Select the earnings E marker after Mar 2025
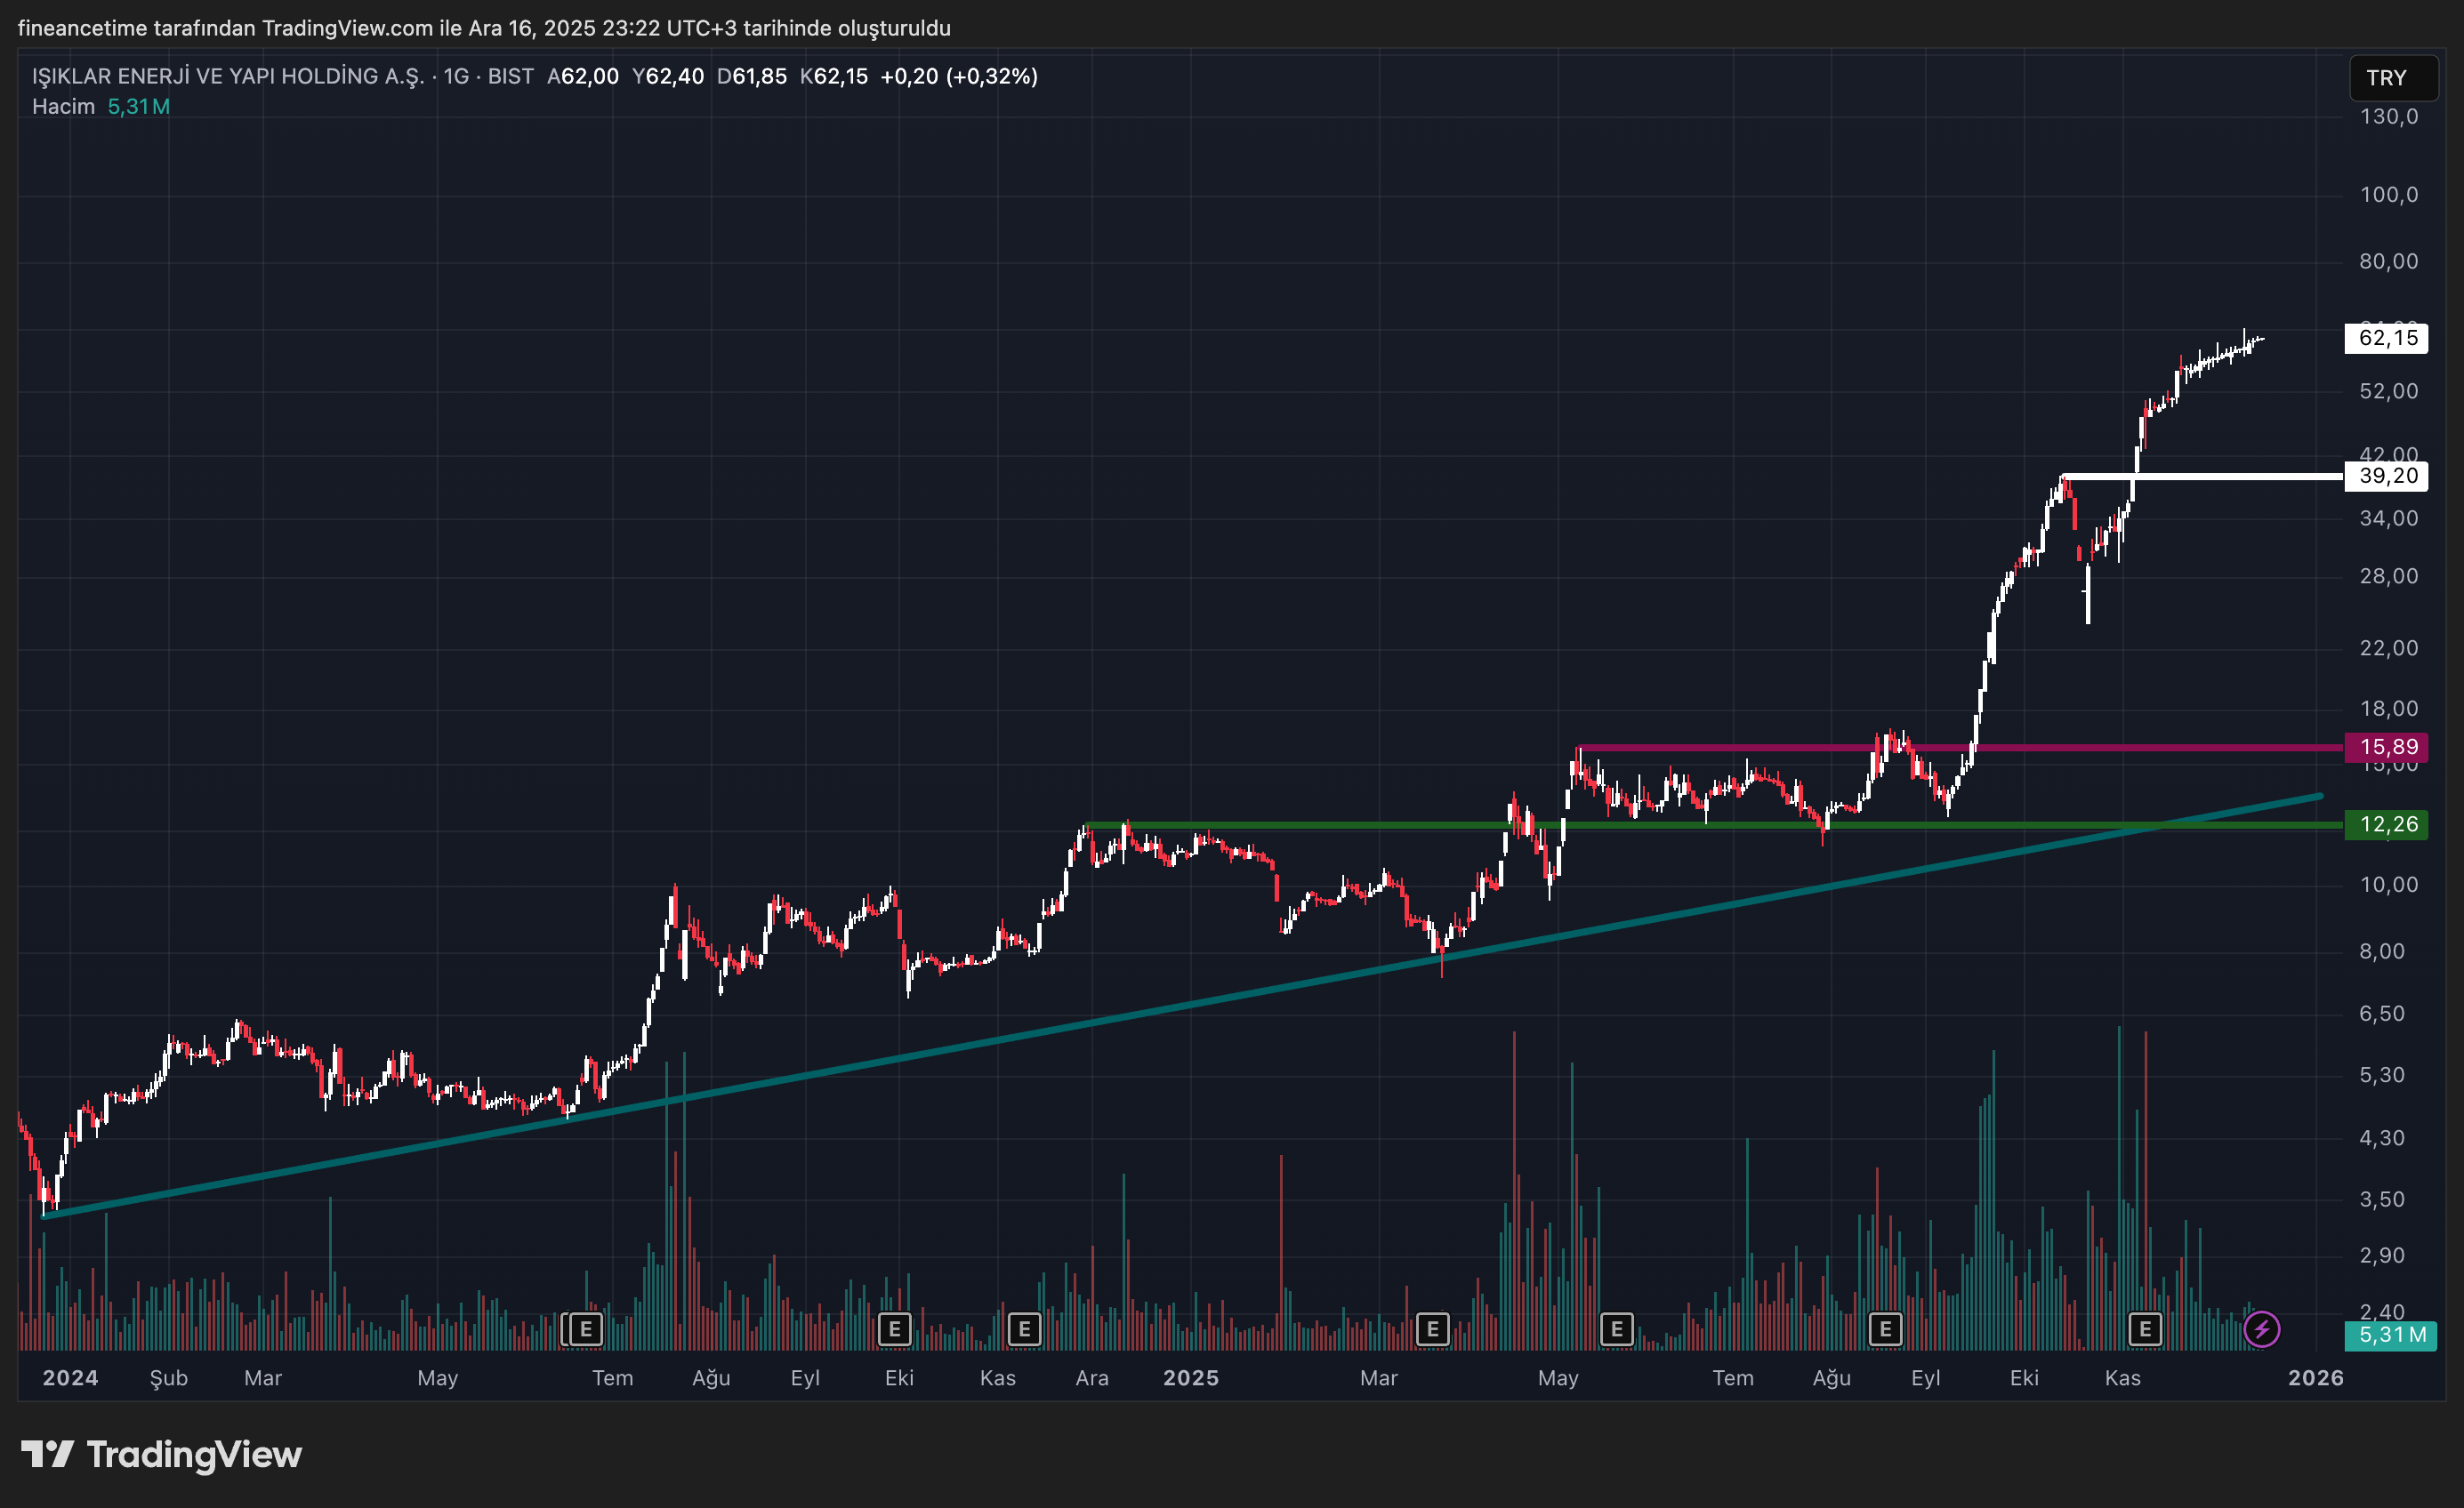 (1432, 1329)
